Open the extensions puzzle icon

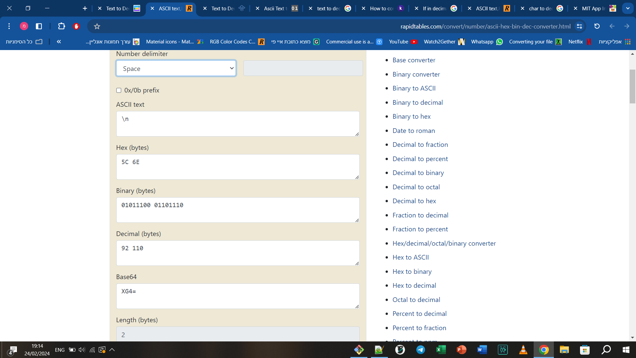pos(61,26)
